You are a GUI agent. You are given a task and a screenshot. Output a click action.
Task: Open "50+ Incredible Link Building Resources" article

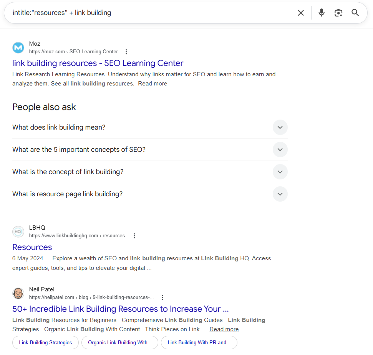(120, 309)
